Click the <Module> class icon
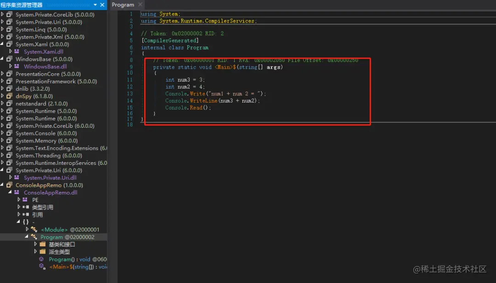 (x=34, y=229)
